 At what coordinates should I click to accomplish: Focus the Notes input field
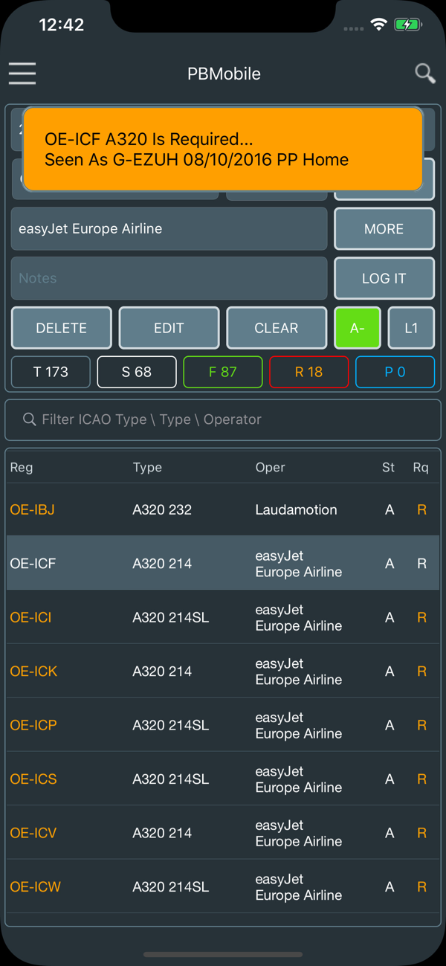(169, 278)
